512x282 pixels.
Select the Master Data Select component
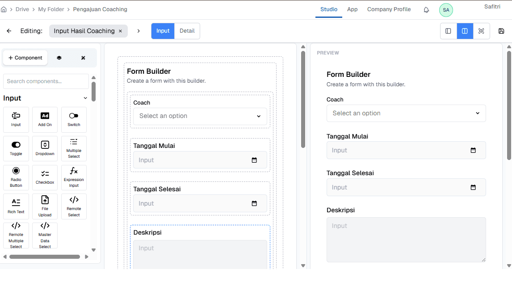pos(45,235)
